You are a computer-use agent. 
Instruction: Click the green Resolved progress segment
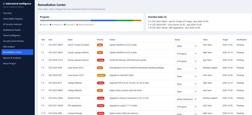pos(124,20)
